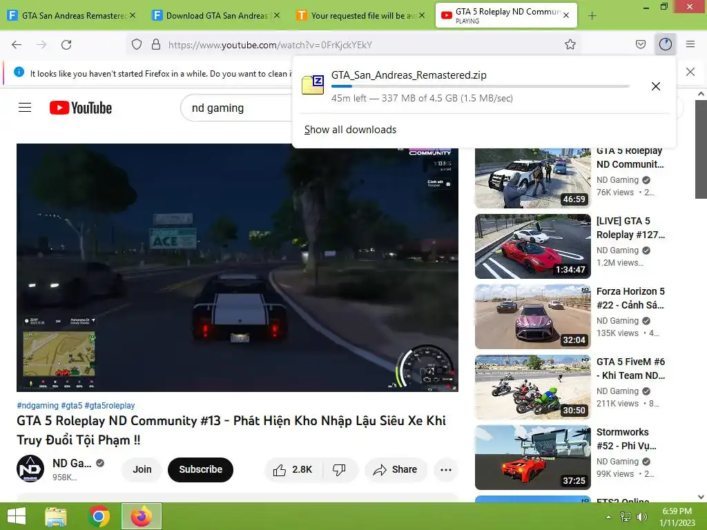Click the dislike thumbs-down button
The width and height of the screenshot is (707, 530).
tap(339, 469)
